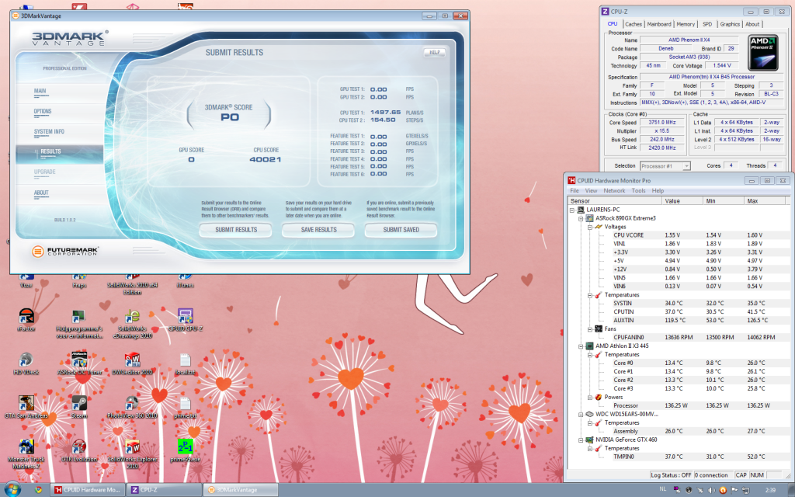The height and width of the screenshot is (497, 795).
Task: Open the Hulpprogramma's desktop shortcut
Action: coord(79,324)
